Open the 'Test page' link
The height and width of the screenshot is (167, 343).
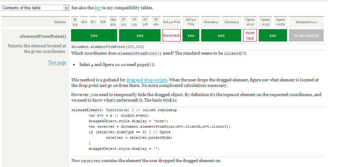57,63
